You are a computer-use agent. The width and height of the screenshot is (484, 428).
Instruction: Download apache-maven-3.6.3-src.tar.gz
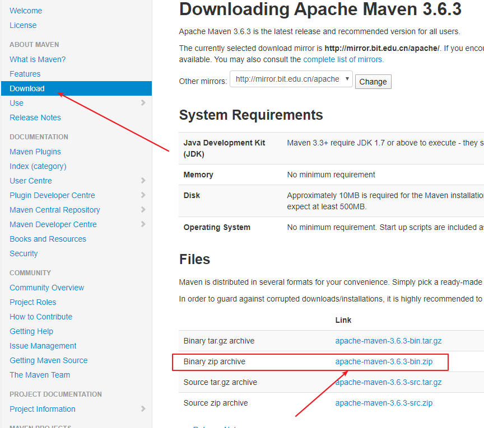pos(388,382)
